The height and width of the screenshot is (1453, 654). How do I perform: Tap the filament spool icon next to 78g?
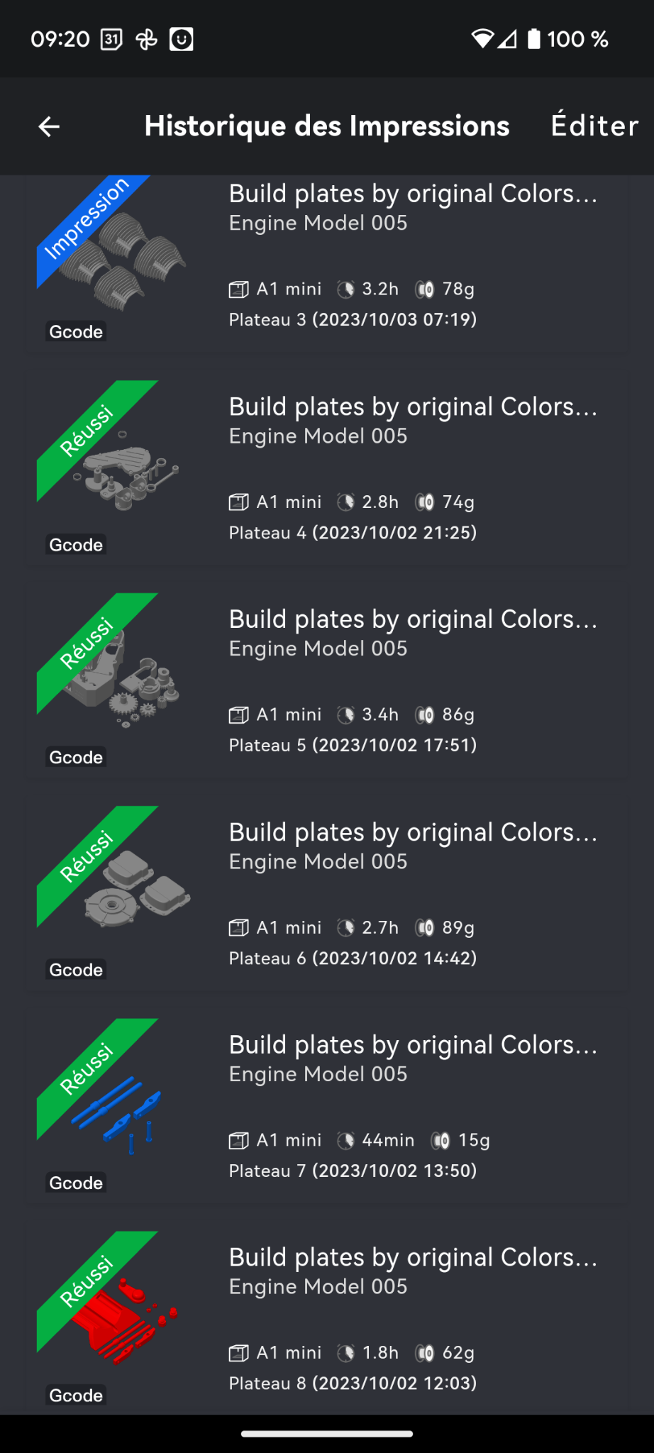[425, 289]
